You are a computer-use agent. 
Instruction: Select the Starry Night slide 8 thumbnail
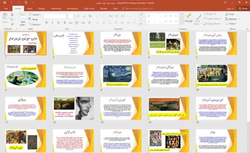[x=117, y=74]
